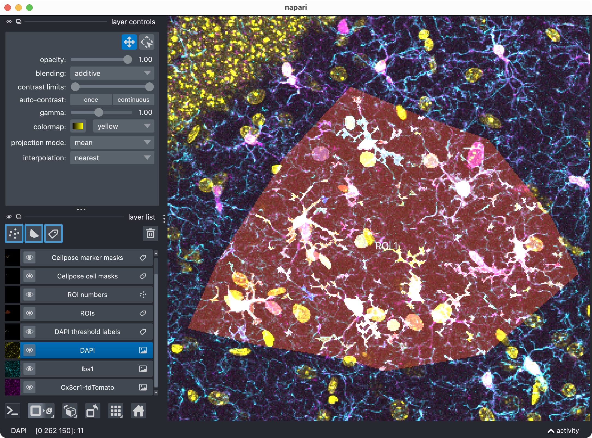Delete selected layers with trash icon
592x438 pixels.
point(150,233)
